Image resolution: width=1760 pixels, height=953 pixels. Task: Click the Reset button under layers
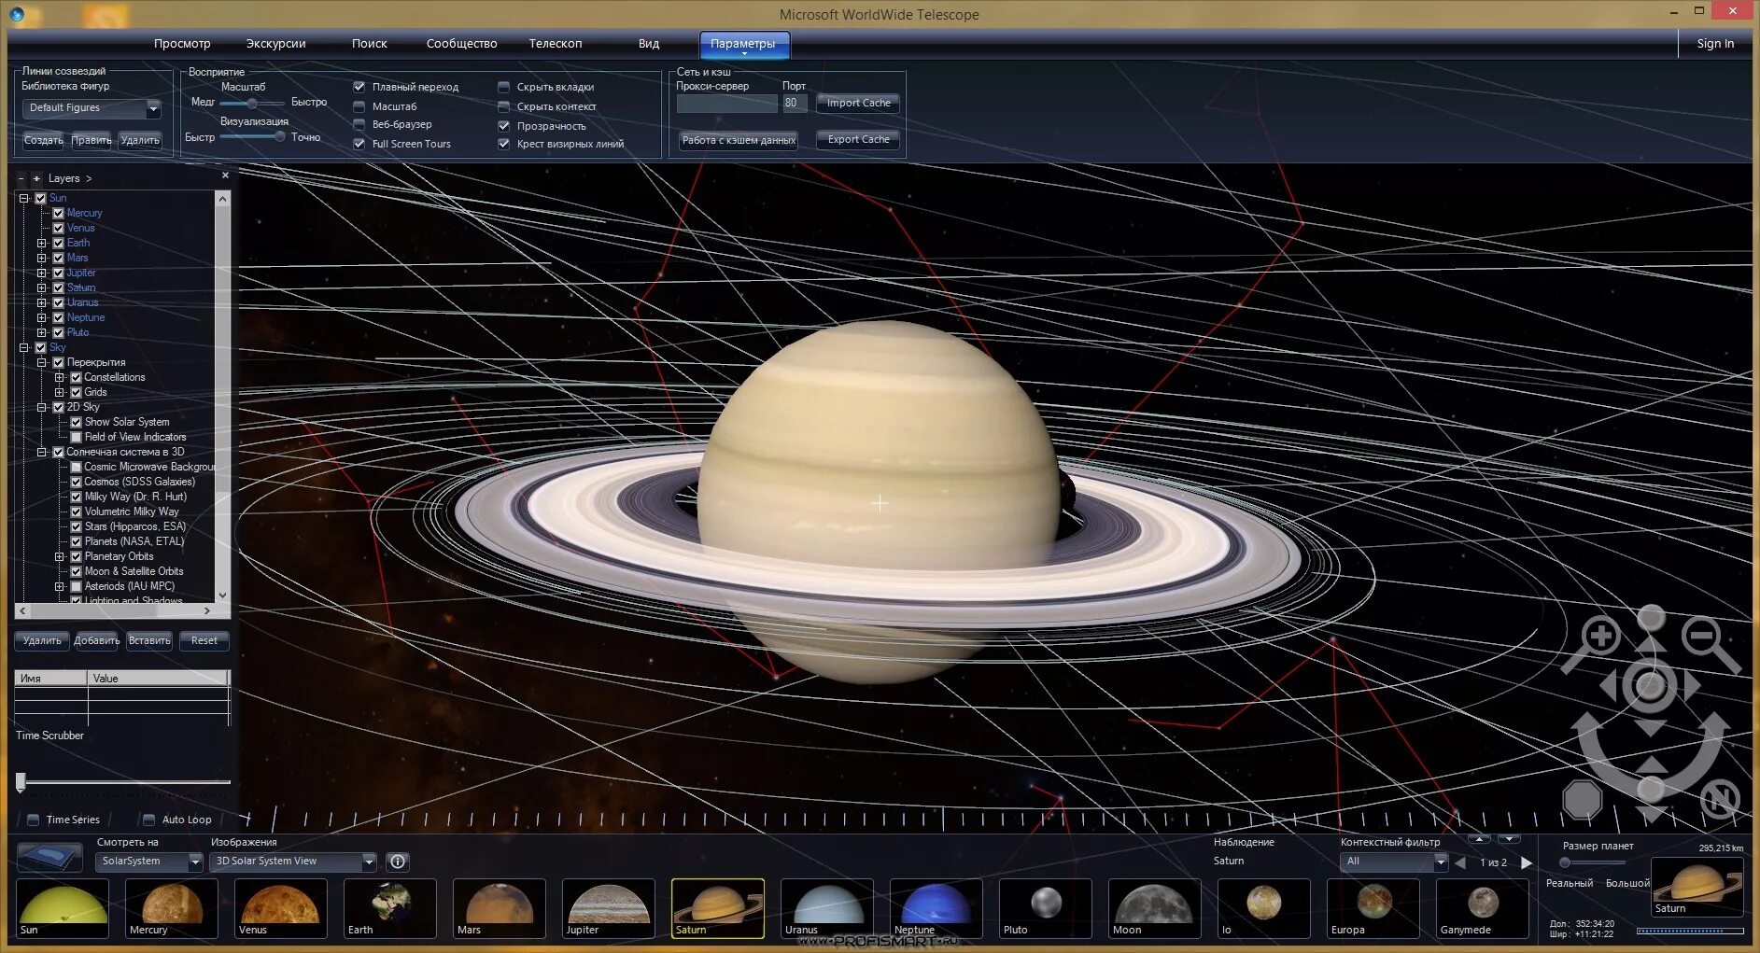click(x=204, y=640)
